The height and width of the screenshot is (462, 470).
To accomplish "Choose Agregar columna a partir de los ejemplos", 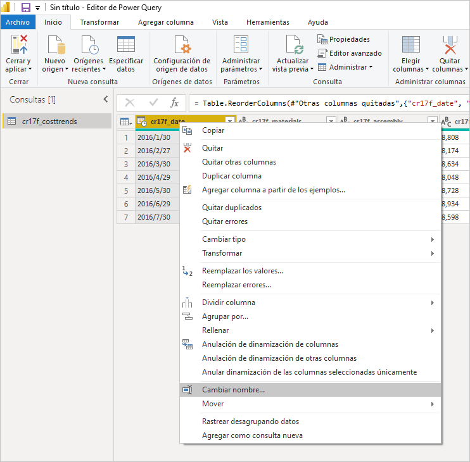I will (310, 190).
